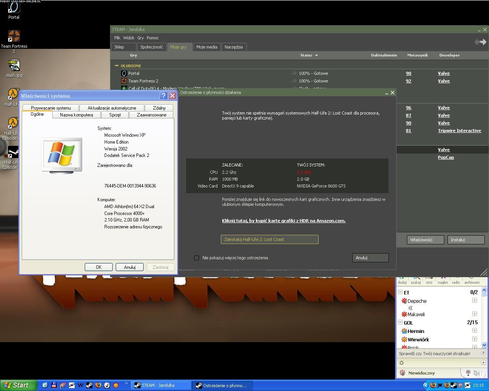The image size is (489, 391).
Task: Click the help question mark in System Properties
Action: click(164, 96)
